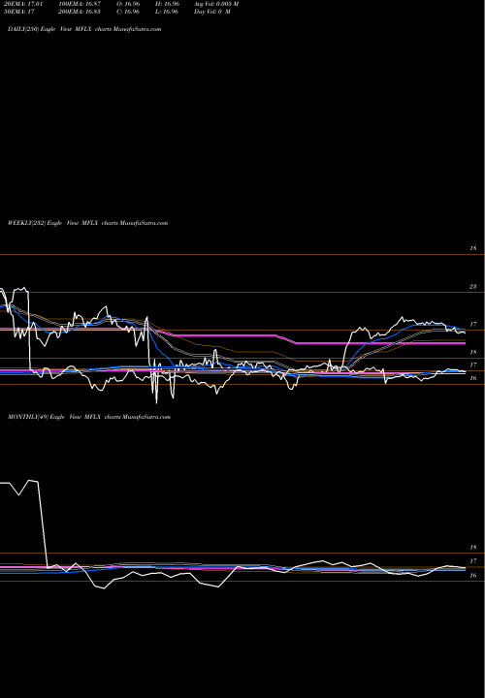This screenshot has width=485, height=698.
Task: Click the MONTHLY(49) Eagle View MFLX chart title
Action: (89, 417)
